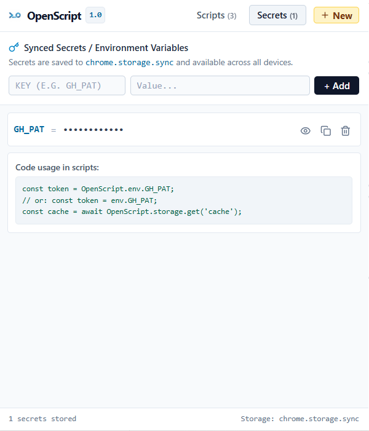Open the Scripts (3) tab

click(x=216, y=15)
